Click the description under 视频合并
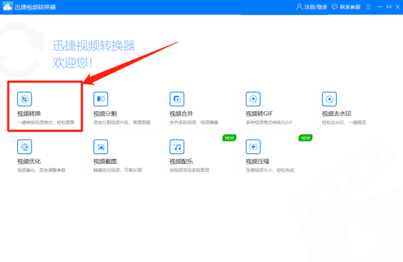 coord(194,122)
